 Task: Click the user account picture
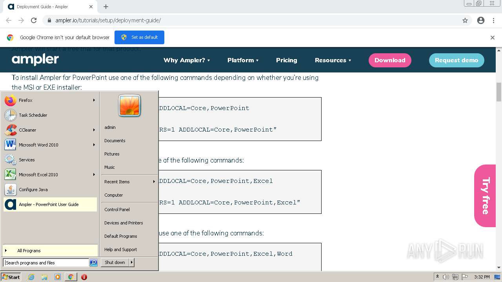click(x=129, y=106)
